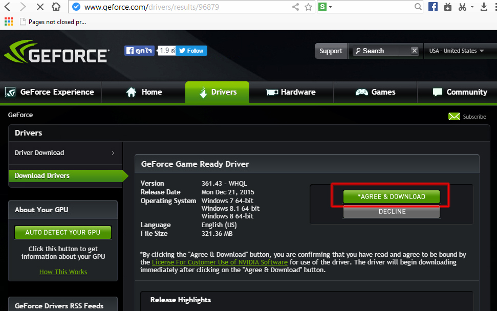This screenshot has width=497, height=311.
Task: Bookmark this page with the star icon
Action: tap(309, 7)
